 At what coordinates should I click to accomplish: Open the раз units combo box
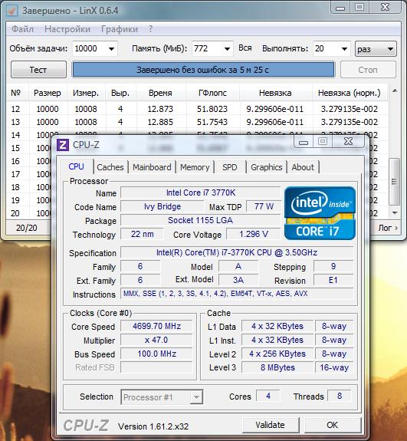pyautogui.click(x=376, y=49)
